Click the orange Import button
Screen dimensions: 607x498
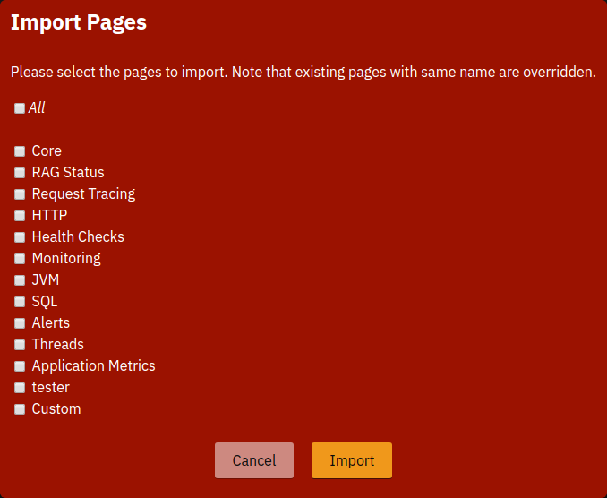351,460
